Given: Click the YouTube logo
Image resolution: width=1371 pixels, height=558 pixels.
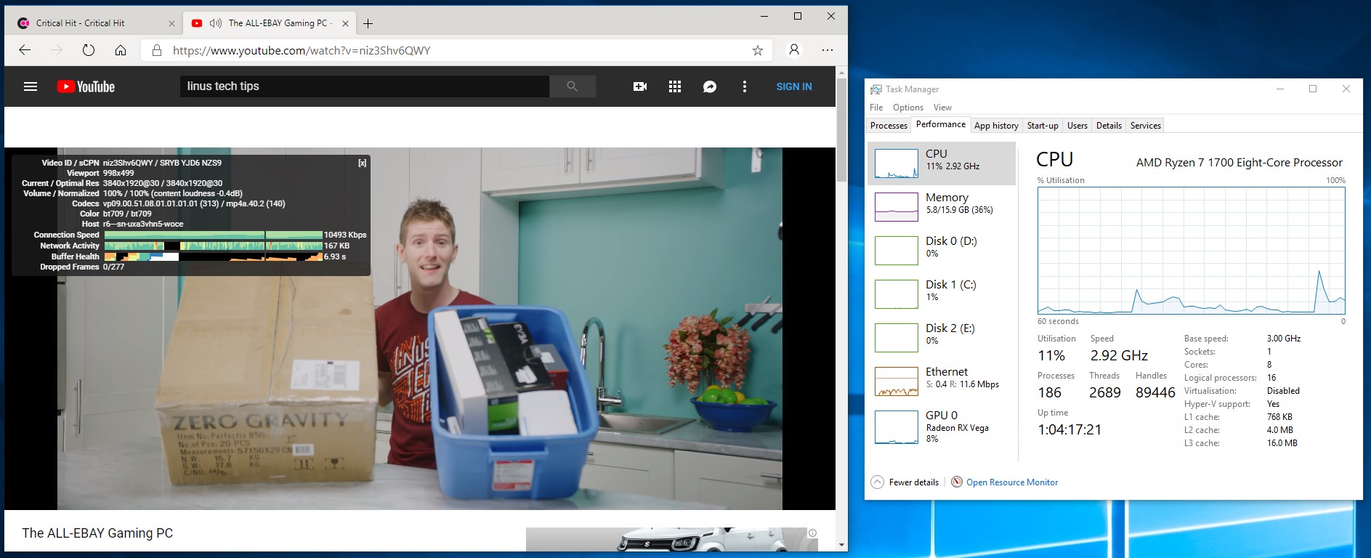Looking at the screenshot, I should point(86,86).
